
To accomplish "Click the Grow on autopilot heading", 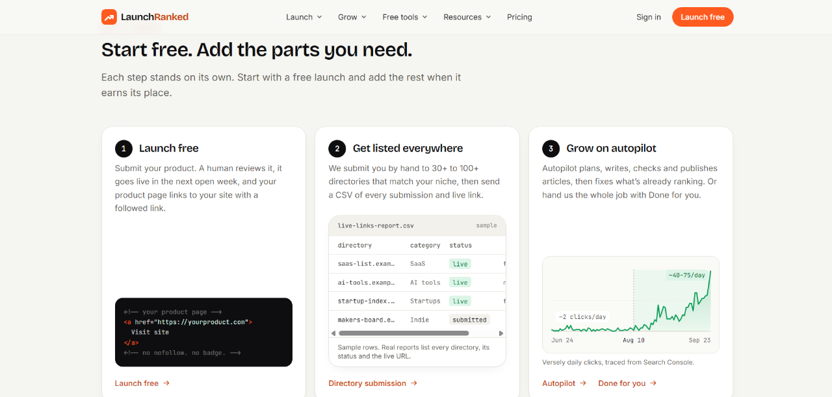I will [x=612, y=149].
